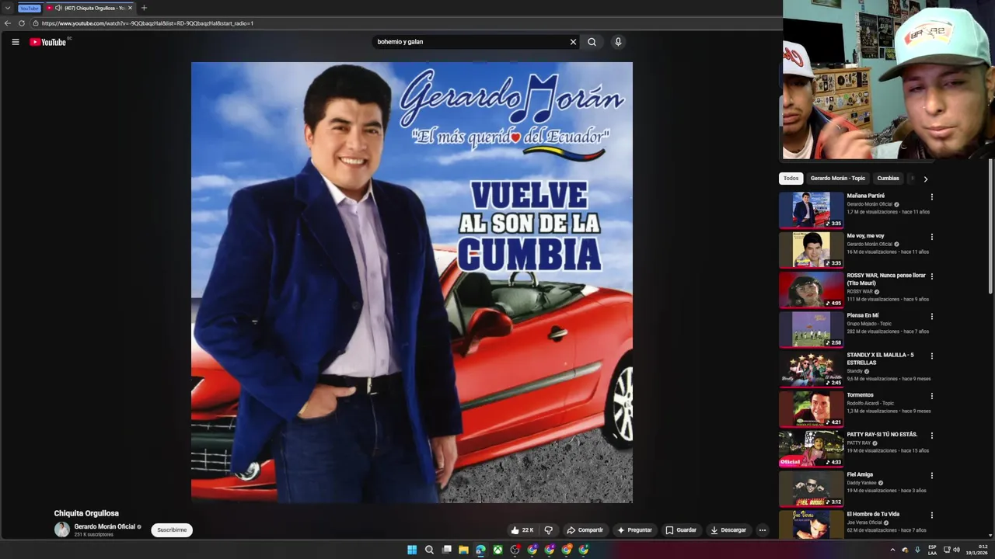The image size is (995, 559).
Task: Click the album cover video player
Action: 412,283
